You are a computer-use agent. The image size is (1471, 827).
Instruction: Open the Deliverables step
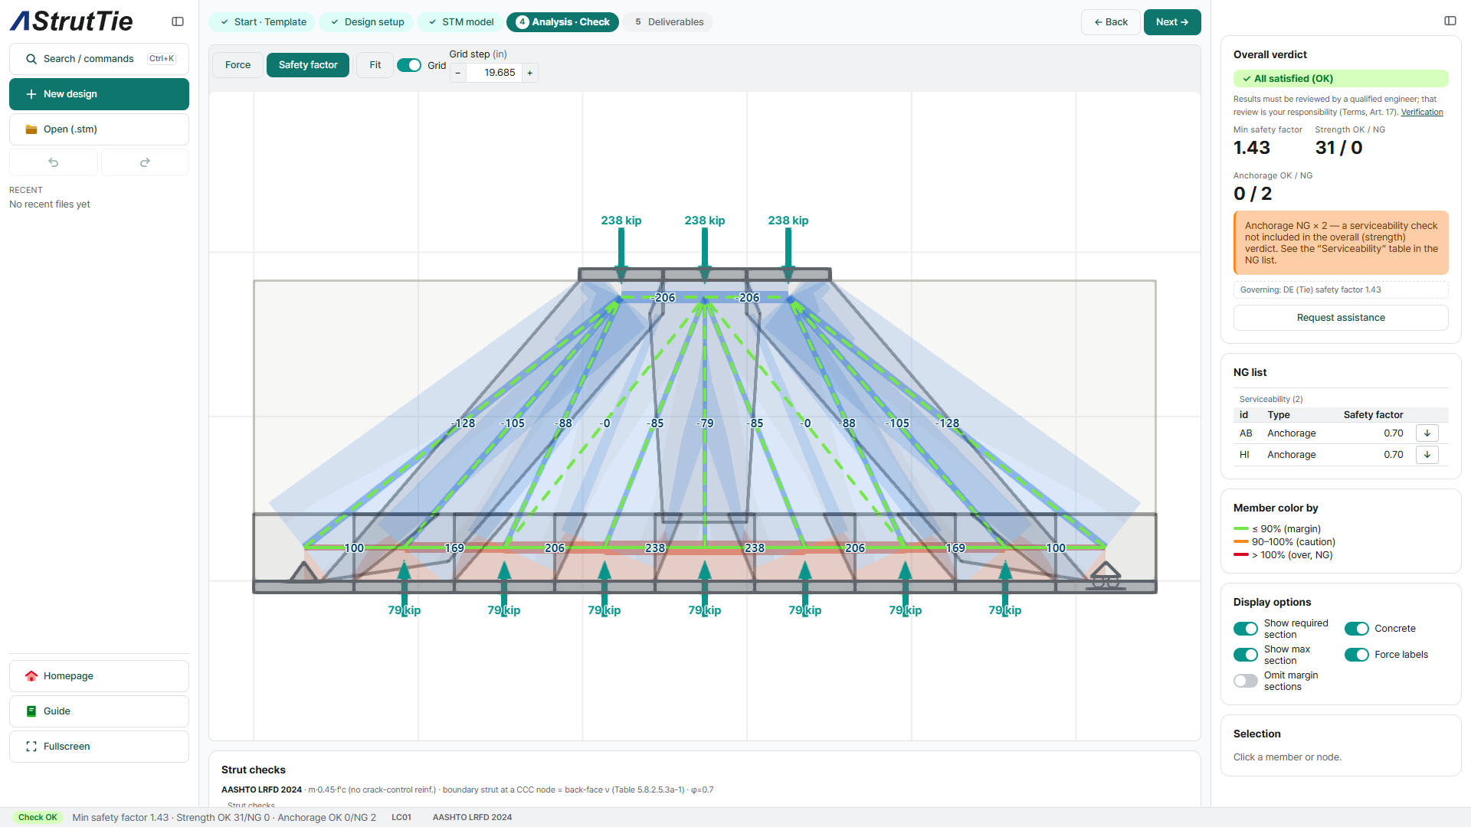coord(668,22)
